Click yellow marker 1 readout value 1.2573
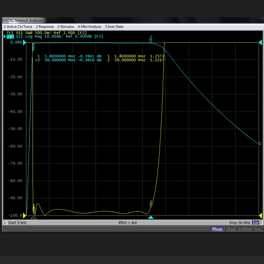Viewport: 264px width, 264px height. point(157,56)
